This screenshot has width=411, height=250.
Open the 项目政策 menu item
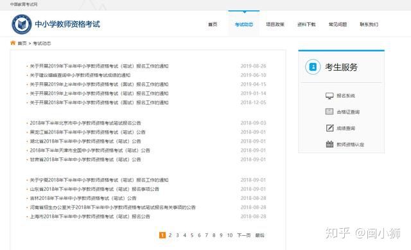pyautogui.click(x=275, y=24)
